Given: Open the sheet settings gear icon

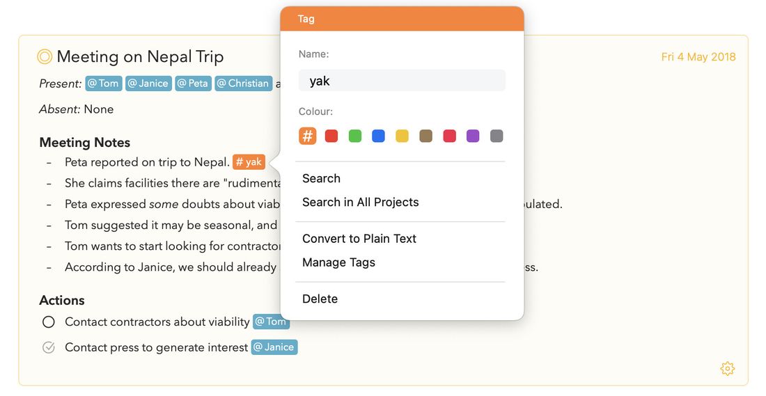Looking at the screenshot, I should pos(727,368).
